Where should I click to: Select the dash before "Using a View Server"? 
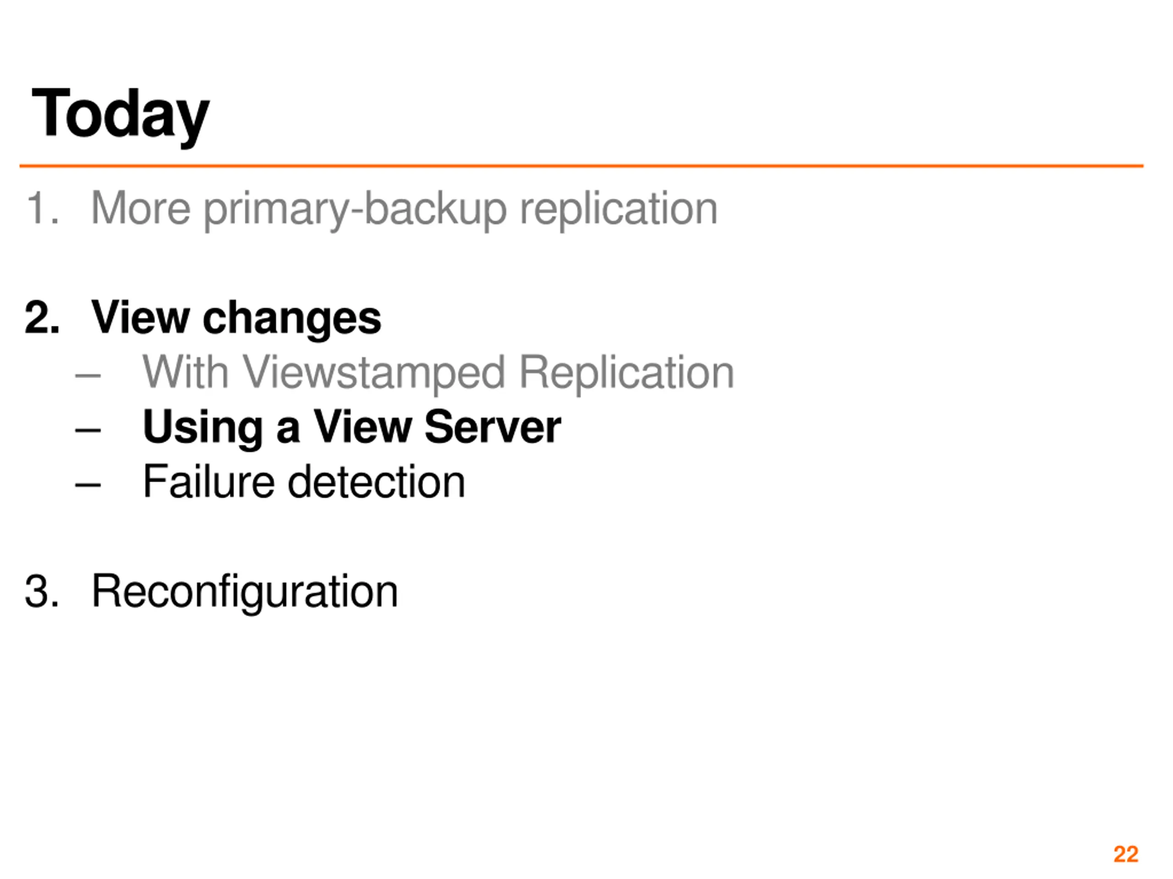pos(88,430)
